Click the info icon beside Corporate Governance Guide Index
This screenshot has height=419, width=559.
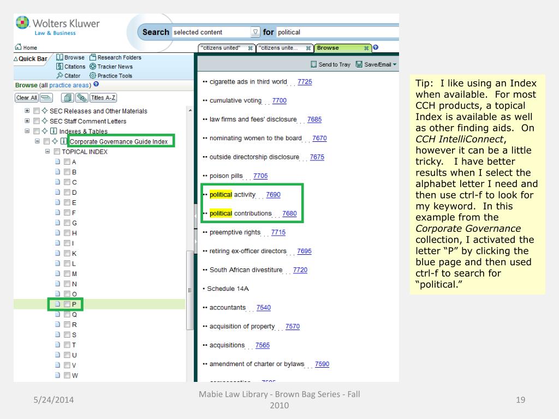pos(63,141)
